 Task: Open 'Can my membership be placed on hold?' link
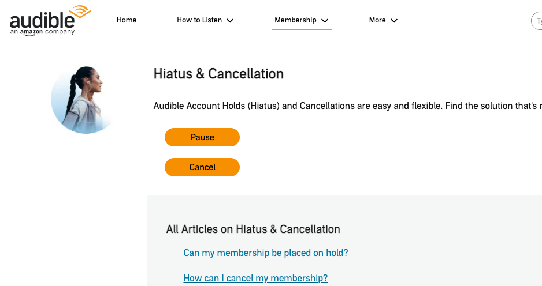(x=266, y=253)
